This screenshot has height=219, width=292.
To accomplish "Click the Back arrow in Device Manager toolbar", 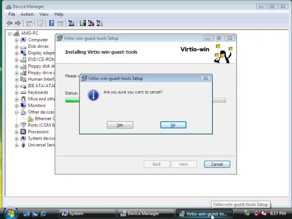I will coord(9,23).
